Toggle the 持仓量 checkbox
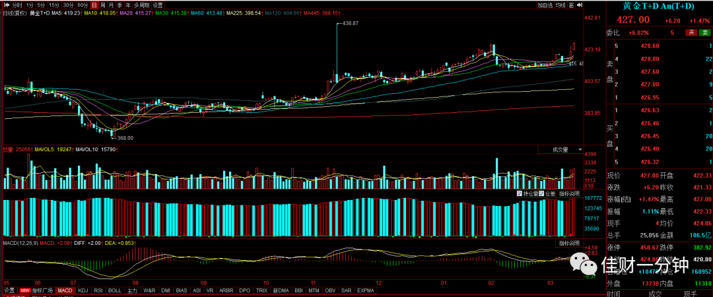713x297 pixels. coord(527,194)
